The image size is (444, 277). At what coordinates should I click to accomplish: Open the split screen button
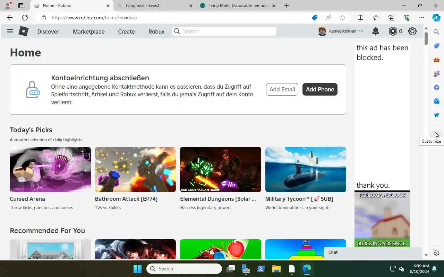pyautogui.click(x=361, y=18)
